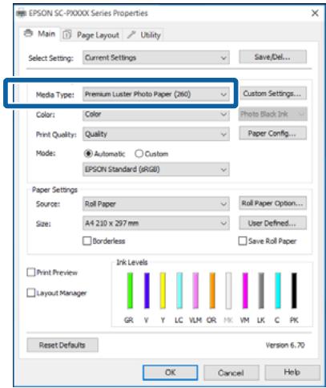Image resolution: width=326 pixels, height=388 pixels.
Task: Click the VLM light magenta ink bar
Action: point(195,290)
